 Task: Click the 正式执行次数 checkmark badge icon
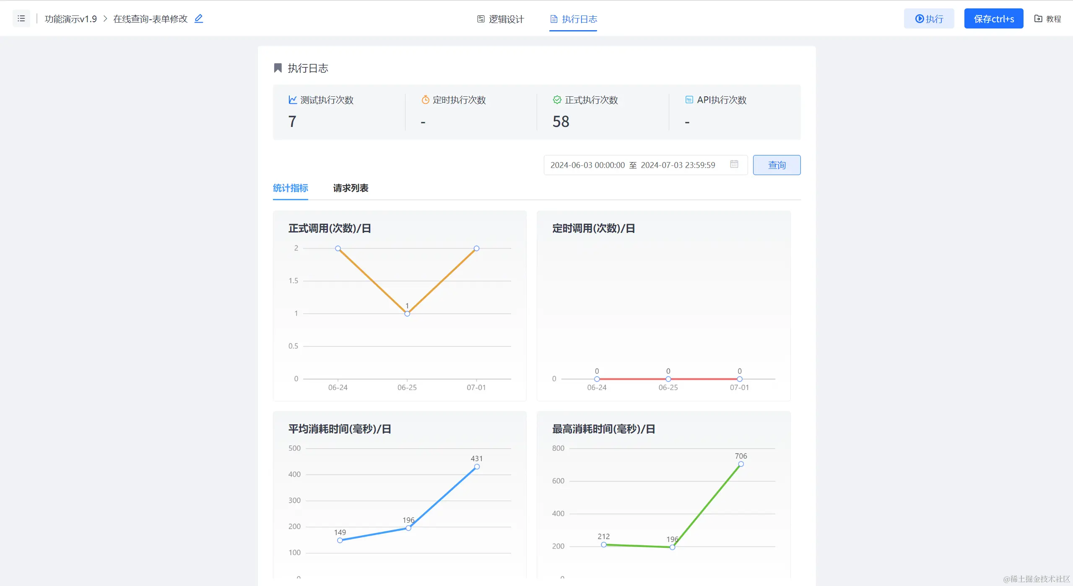pos(557,100)
